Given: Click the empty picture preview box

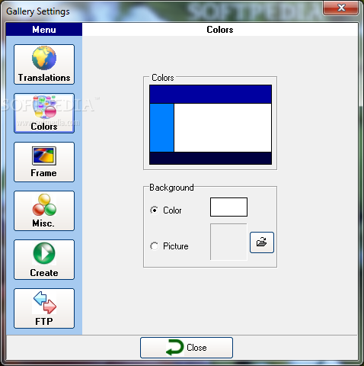Looking at the screenshot, I should 228,242.
